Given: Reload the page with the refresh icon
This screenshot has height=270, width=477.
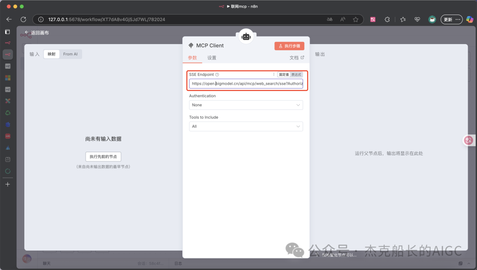Looking at the screenshot, I should (x=23, y=19).
